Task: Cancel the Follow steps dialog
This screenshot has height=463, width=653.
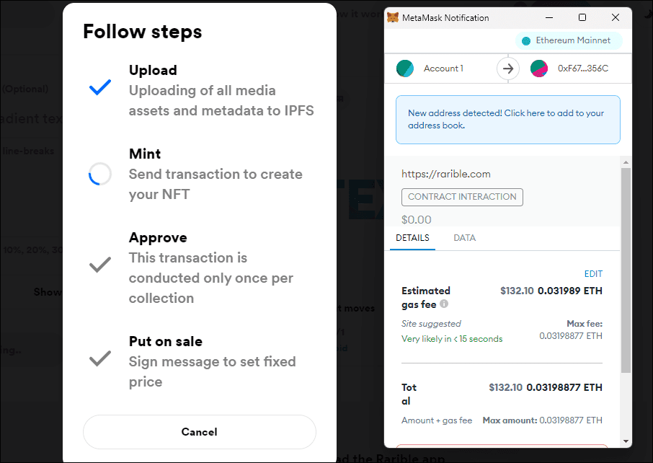Action: (x=200, y=432)
